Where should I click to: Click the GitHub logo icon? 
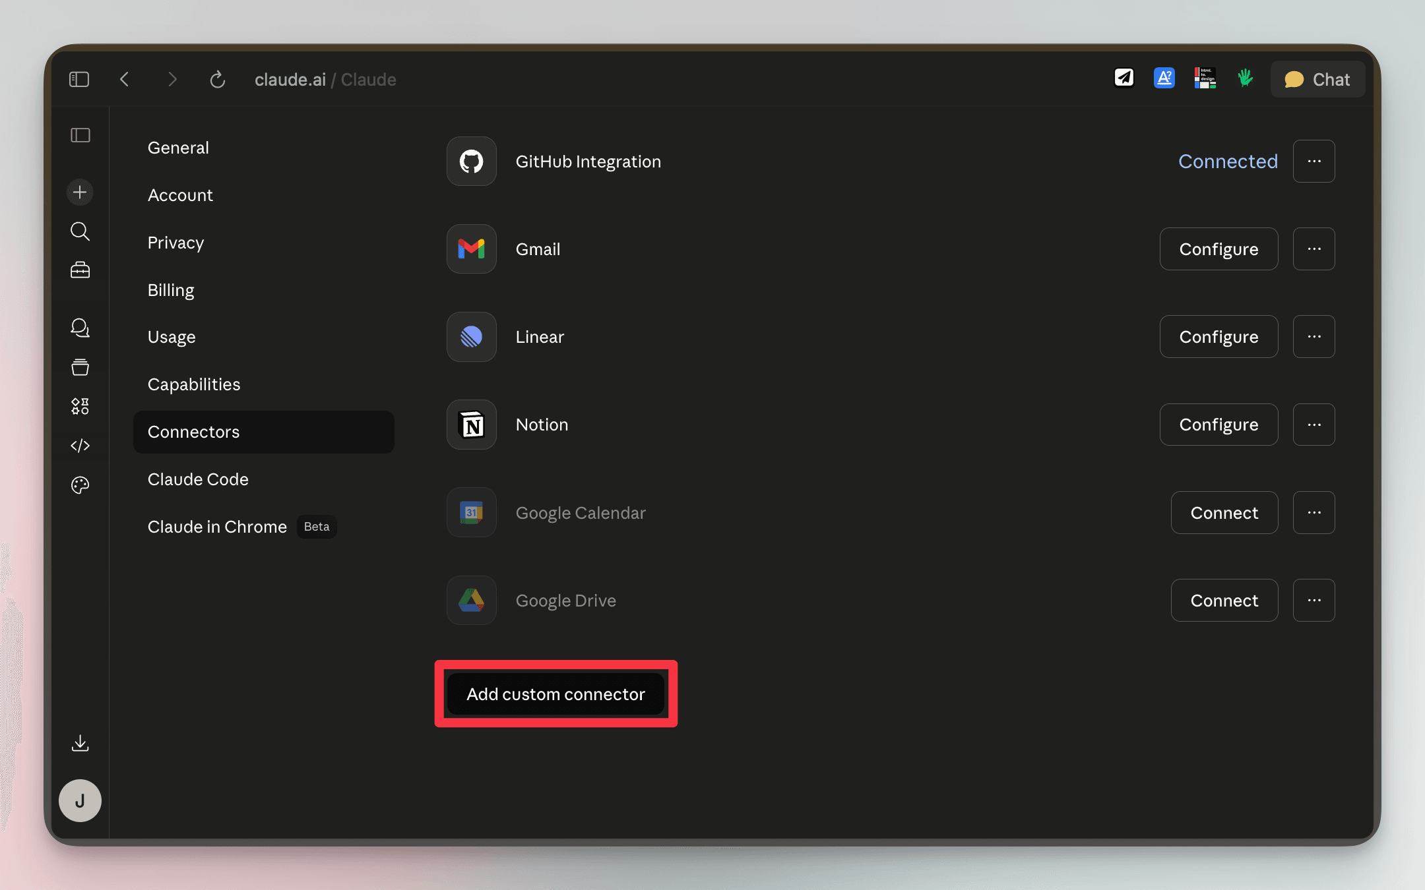coord(472,161)
